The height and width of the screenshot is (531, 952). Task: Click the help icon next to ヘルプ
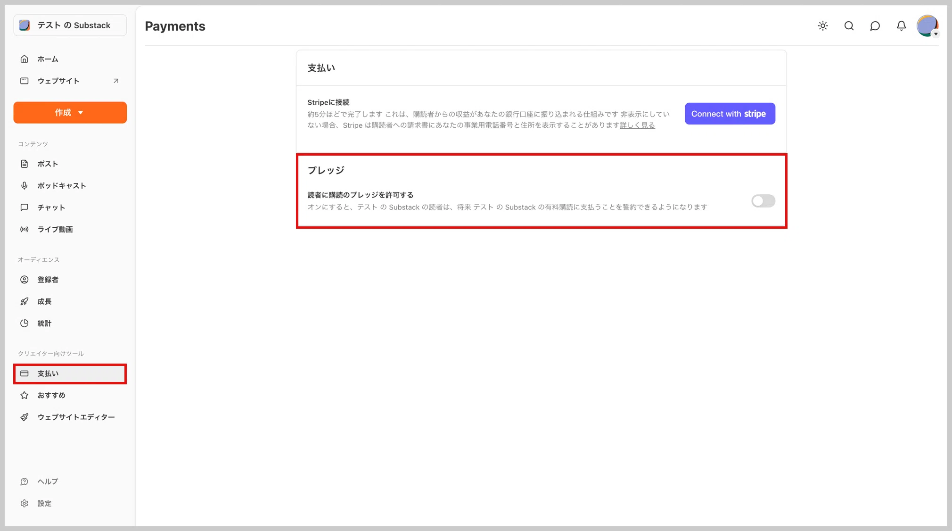[x=25, y=481]
